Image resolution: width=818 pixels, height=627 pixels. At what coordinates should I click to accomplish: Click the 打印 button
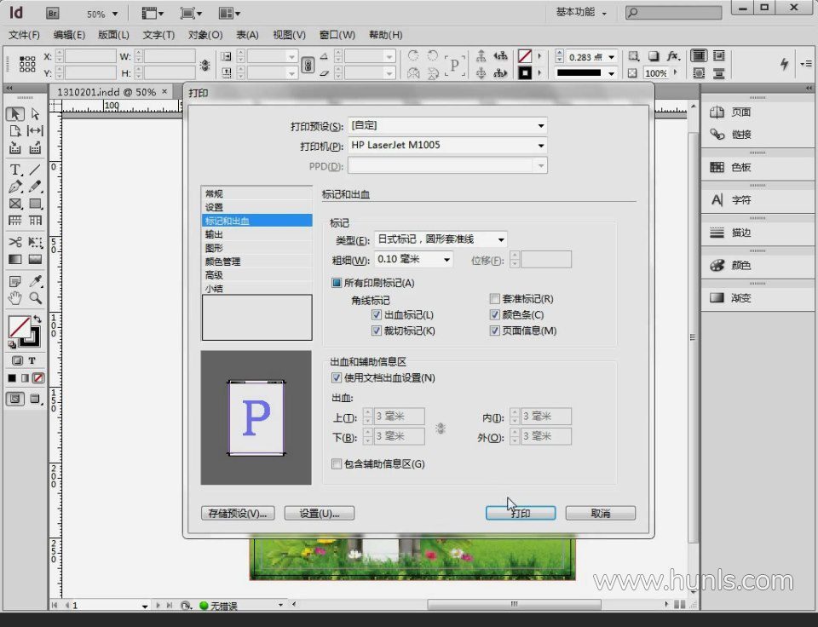(520, 513)
